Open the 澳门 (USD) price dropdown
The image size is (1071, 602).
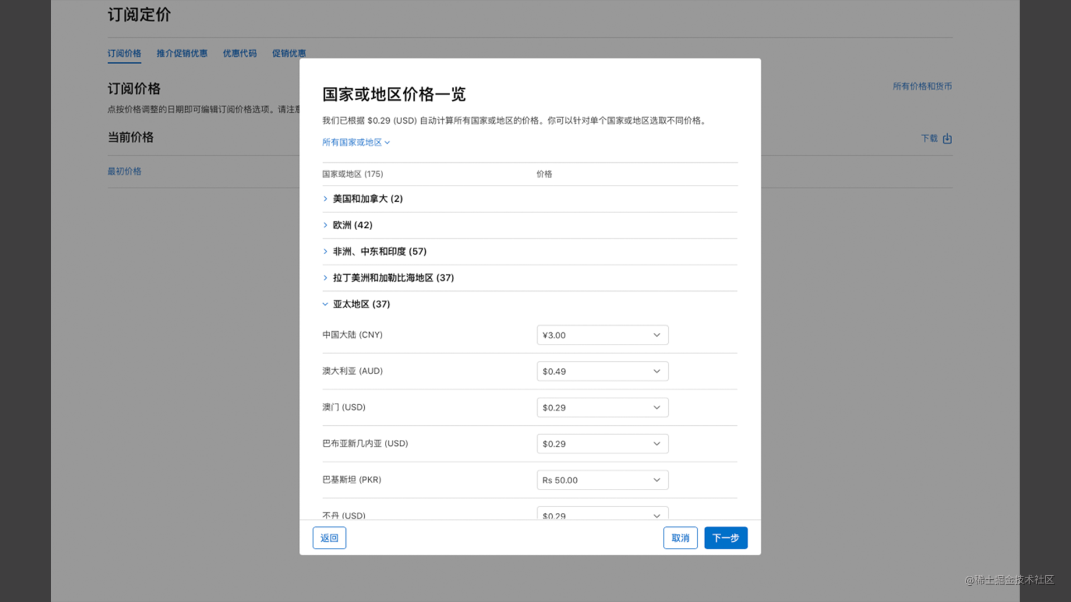pyautogui.click(x=602, y=407)
